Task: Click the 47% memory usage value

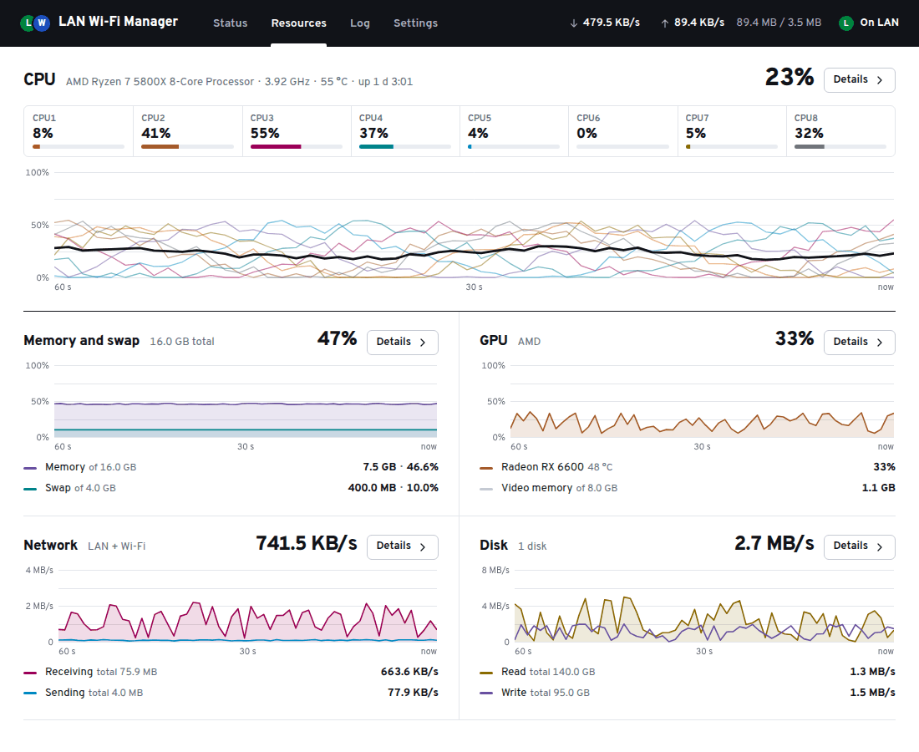Action: 337,338
